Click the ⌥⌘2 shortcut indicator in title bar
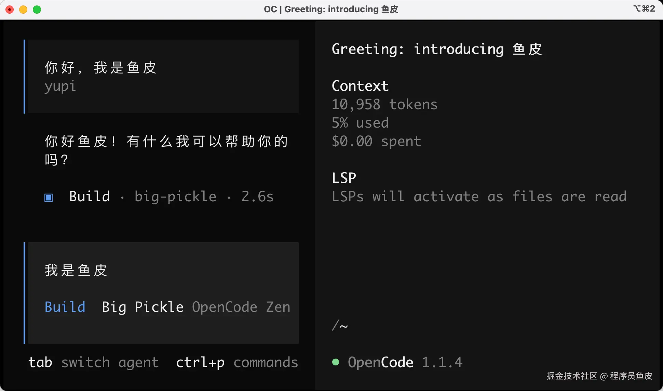The image size is (663, 391). pos(644,9)
